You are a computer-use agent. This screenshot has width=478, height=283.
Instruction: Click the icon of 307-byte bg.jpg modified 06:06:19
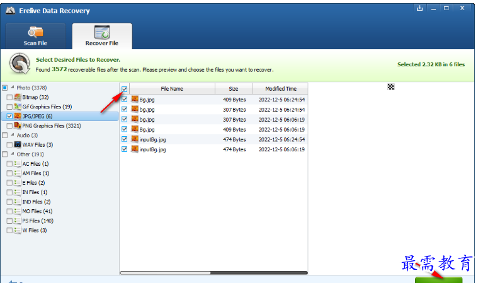(x=135, y=119)
